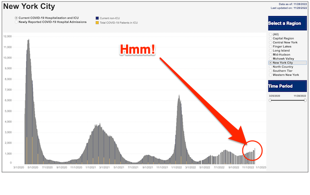Click the 3/25/2020 slider start date
Viewport: 310px width, 195px height.
274,96
